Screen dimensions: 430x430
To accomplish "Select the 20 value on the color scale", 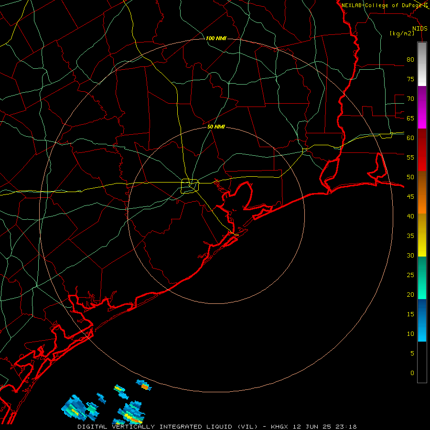I will point(410,294).
